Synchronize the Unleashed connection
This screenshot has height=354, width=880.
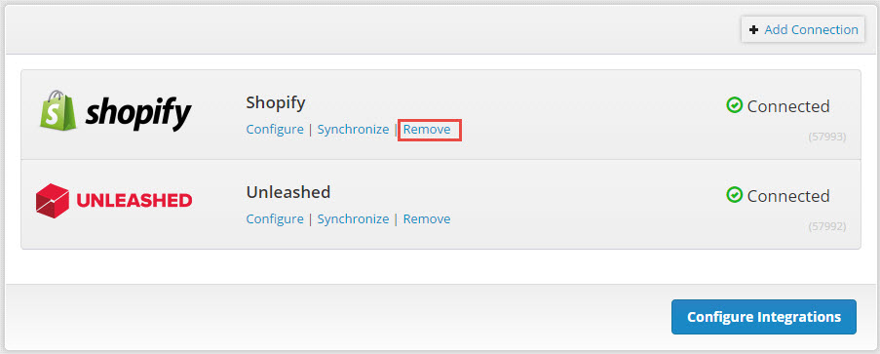click(353, 218)
